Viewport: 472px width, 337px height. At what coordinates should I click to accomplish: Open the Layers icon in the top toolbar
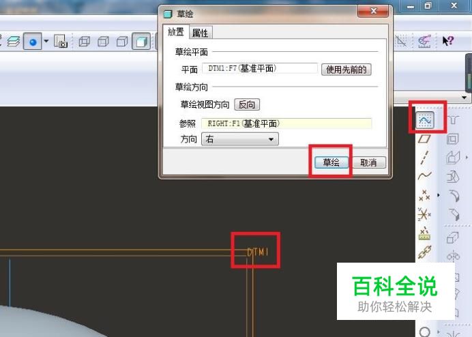[x=14, y=41]
